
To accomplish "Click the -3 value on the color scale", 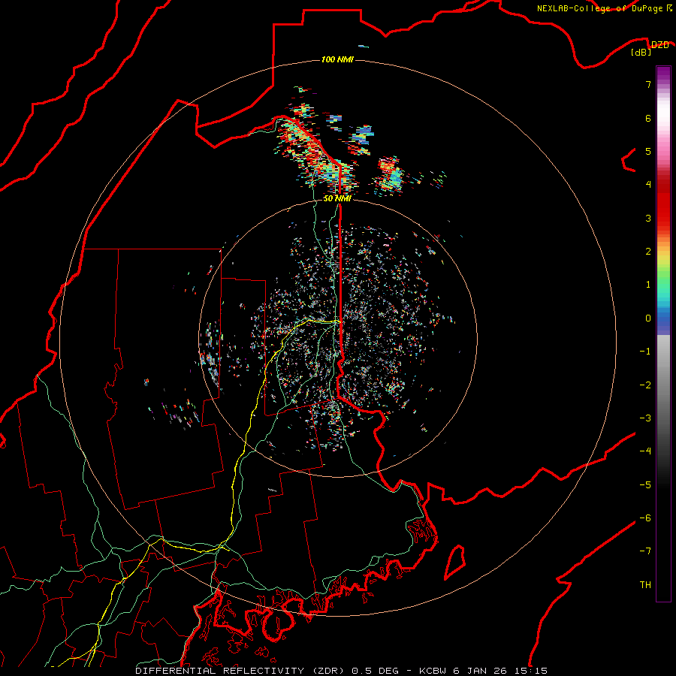I will [x=645, y=418].
